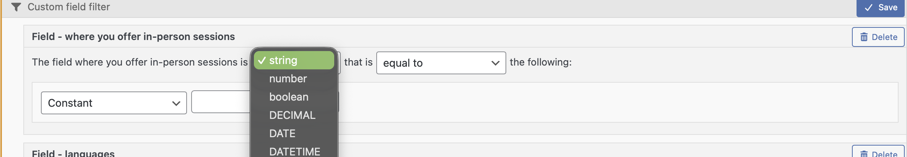Image resolution: width=907 pixels, height=157 pixels.
Task: Click chevron arrow of "equal to" selector
Action: [x=495, y=63]
